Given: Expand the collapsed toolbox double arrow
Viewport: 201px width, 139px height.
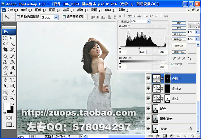Looking at the screenshot, I should [3, 24].
